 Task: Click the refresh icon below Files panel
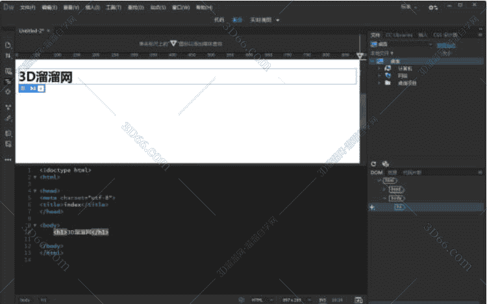[x=373, y=165]
